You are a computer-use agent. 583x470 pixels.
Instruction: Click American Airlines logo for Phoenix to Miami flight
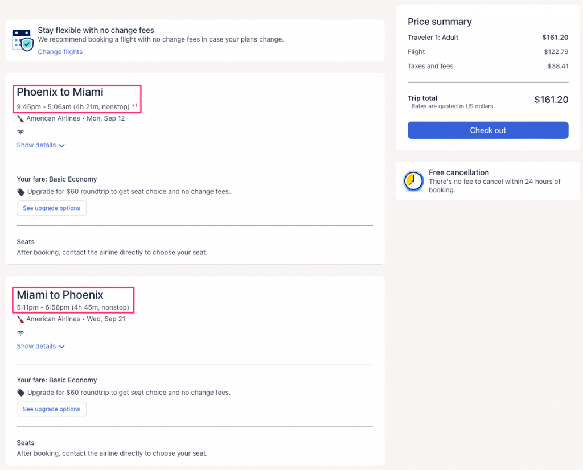pos(20,119)
